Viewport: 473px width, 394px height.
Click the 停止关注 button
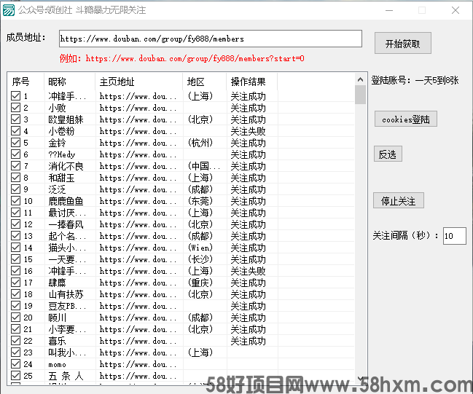(x=398, y=200)
